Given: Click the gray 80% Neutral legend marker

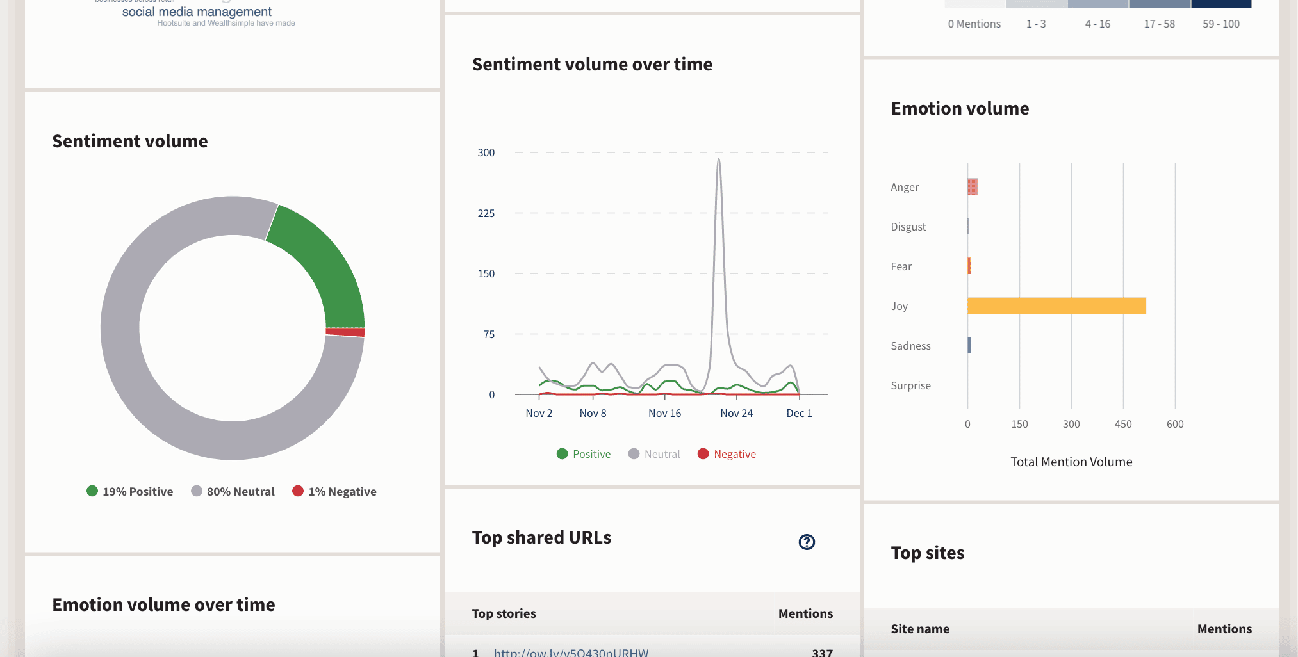Looking at the screenshot, I should (x=197, y=491).
